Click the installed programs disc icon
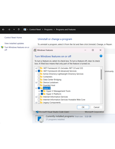Viewport: 115px width, 149px height. point(40,119)
